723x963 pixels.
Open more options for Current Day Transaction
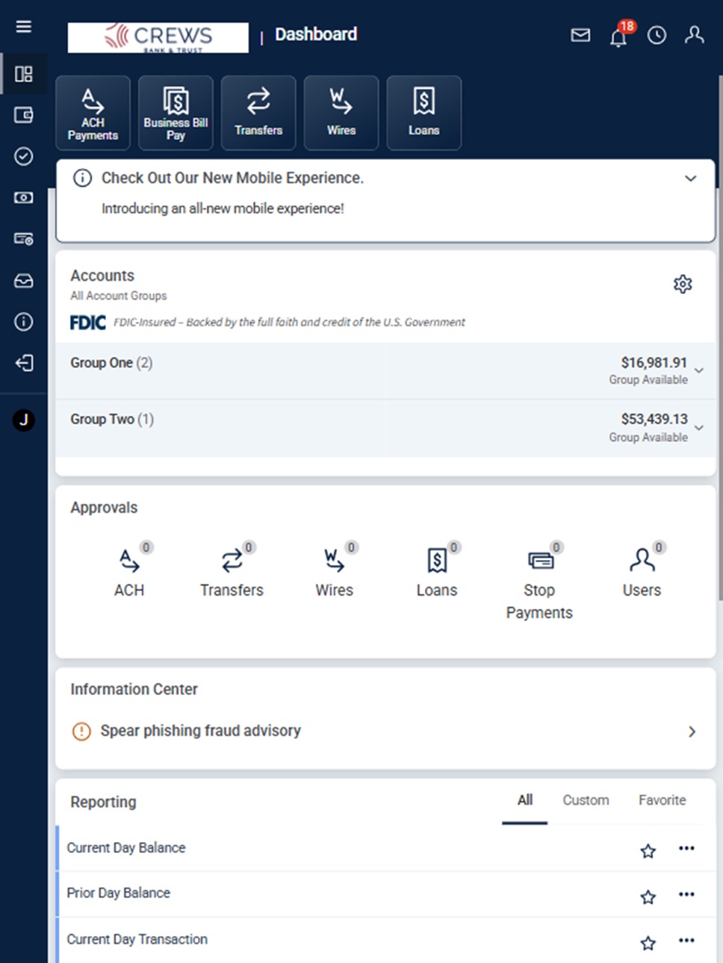click(686, 941)
